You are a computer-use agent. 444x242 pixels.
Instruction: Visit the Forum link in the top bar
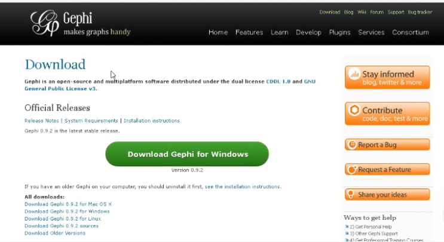(x=376, y=12)
